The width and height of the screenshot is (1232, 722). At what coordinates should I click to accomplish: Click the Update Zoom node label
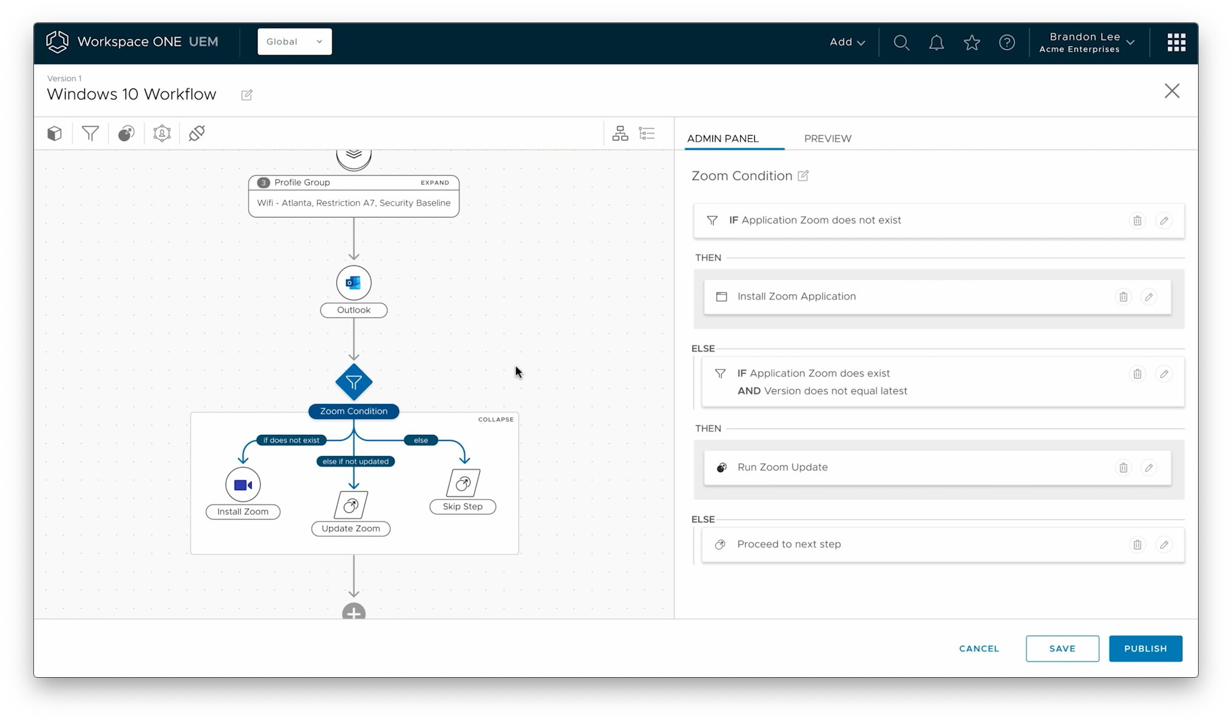pos(351,529)
